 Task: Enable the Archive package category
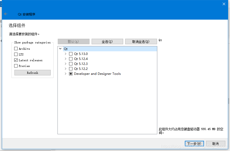(16, 48)
